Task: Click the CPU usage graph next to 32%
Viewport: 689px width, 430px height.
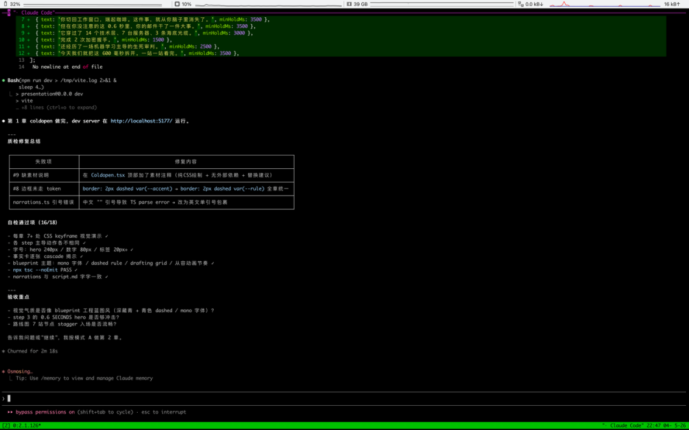Action: click(93, 4)
